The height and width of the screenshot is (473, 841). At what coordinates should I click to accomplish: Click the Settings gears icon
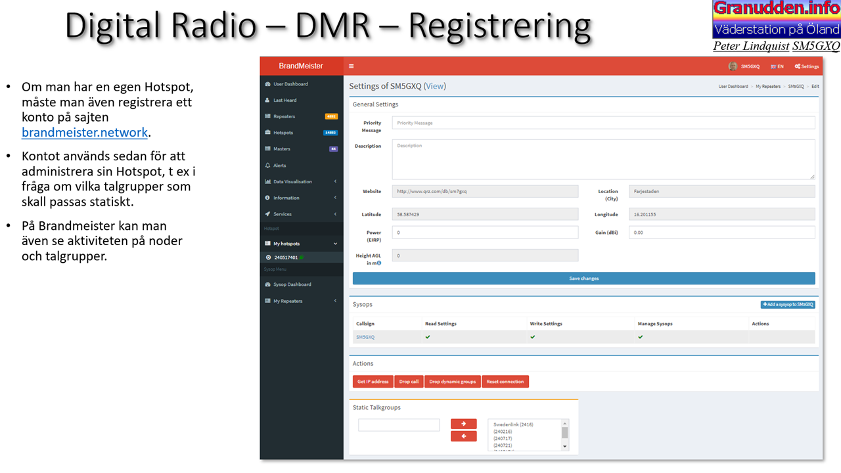797,66
